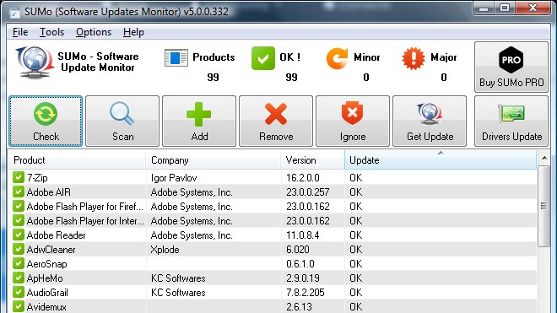This screenshot has height=313, width=557.
Task: Select the AudioGrail product name
Action: (47, 293)
